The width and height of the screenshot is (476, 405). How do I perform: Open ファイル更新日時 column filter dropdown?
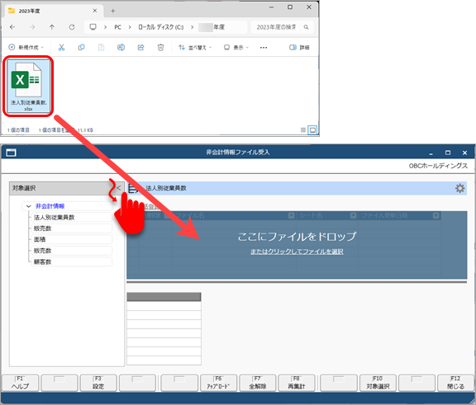[x=436, y=215]
